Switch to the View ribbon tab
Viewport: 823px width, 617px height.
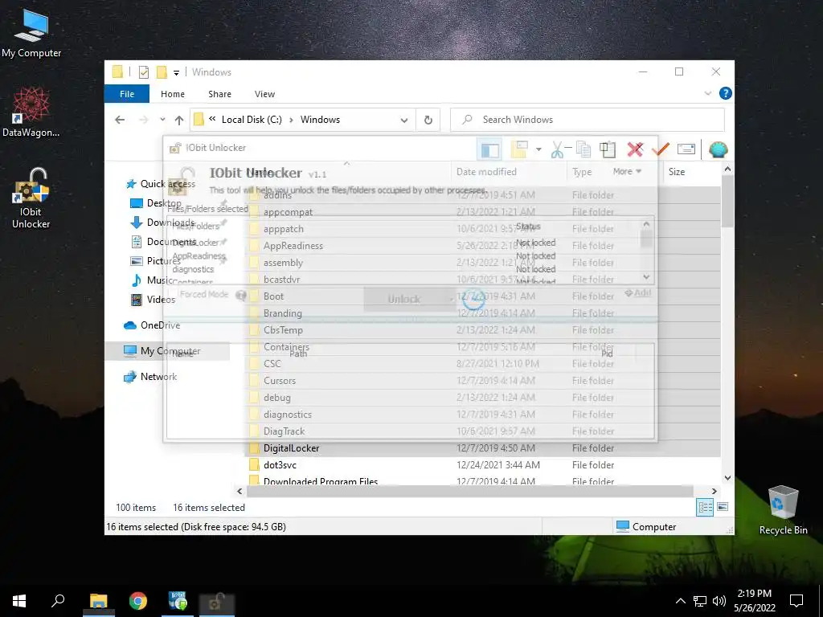[264, 94]
